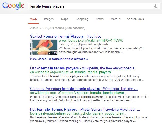Open Hot Female Tennis Players Photo Gallery link
Image resolution: width=162 pixels, height=124 pixels.
point(85,110)
